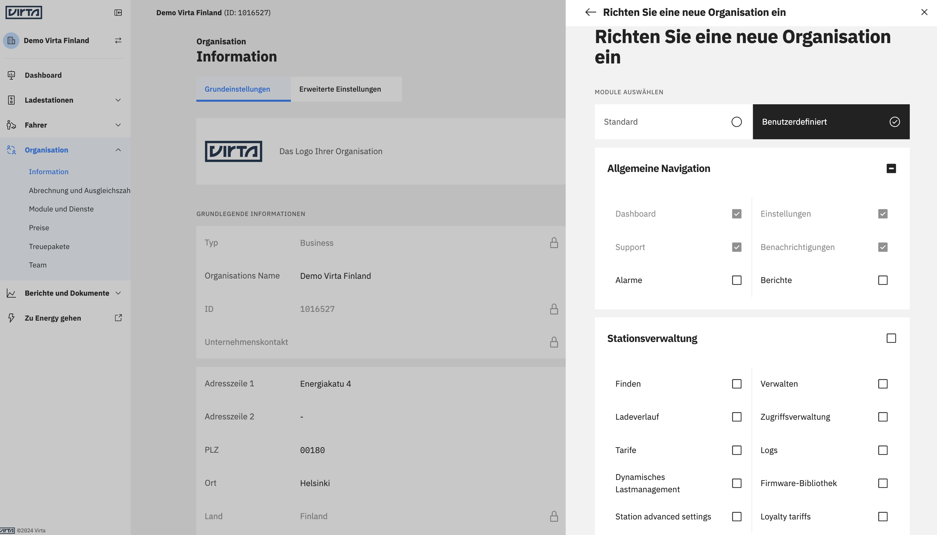Select the Benutzerdefiniert module option
This screenshot has width=937, height=535.
pos(831,122)
